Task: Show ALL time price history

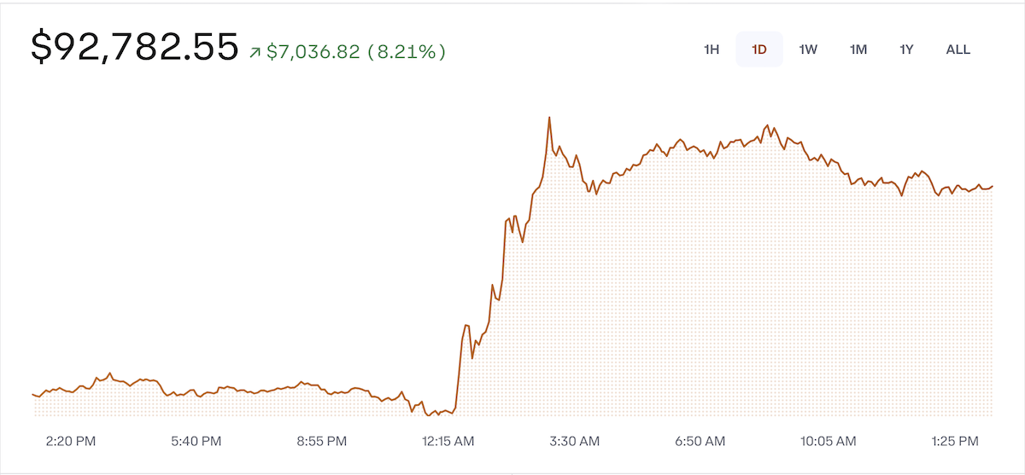Action: point(958,49)
